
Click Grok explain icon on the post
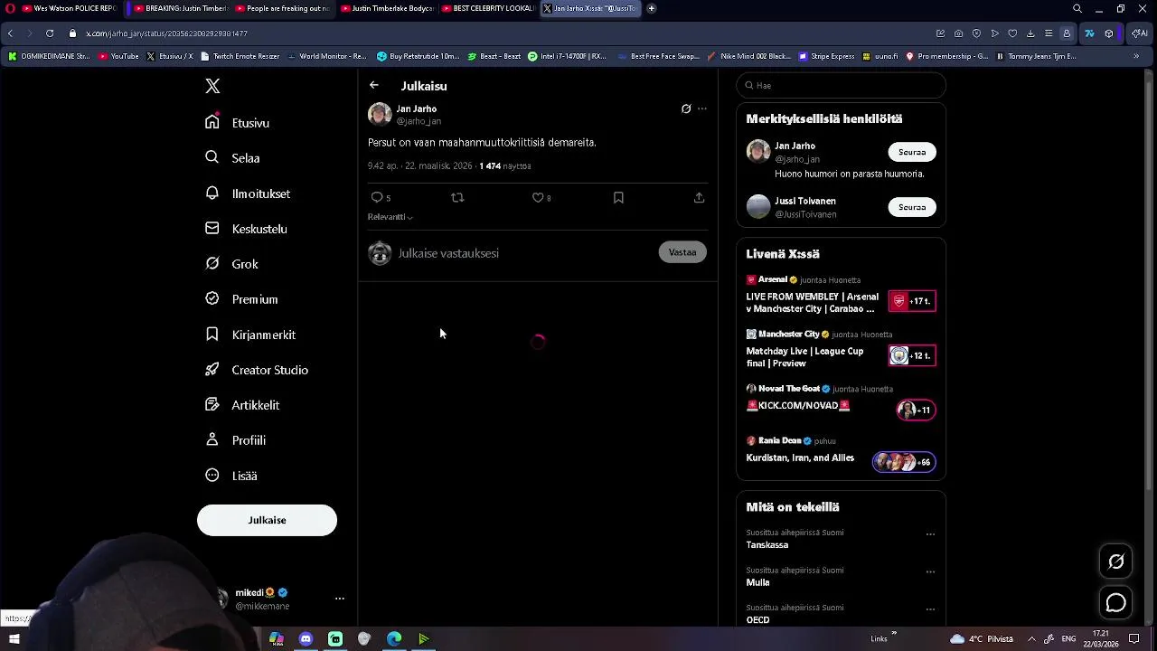point(686,108)
